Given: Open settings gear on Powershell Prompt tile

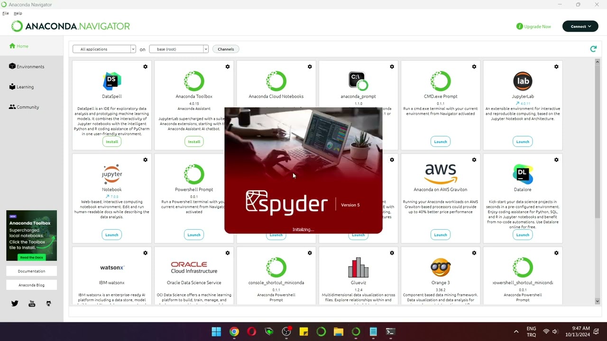Looking at the screenshot, I should [x=228, y=160].
